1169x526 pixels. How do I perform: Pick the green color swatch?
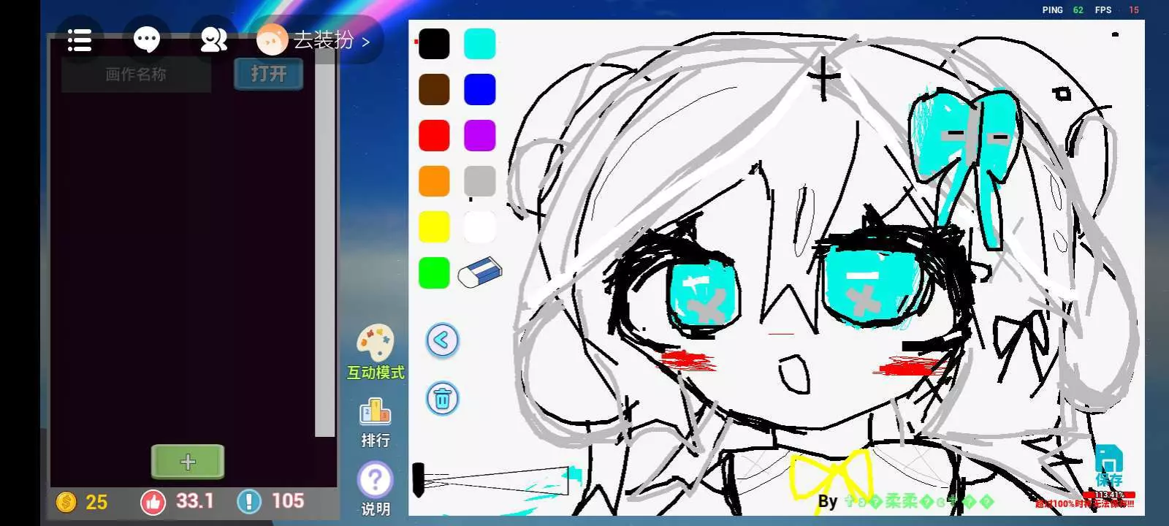(434, 272)
